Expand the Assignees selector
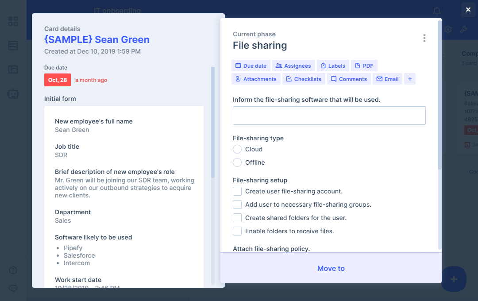Viewport: 478px width, 301px height. coord(293,66)
